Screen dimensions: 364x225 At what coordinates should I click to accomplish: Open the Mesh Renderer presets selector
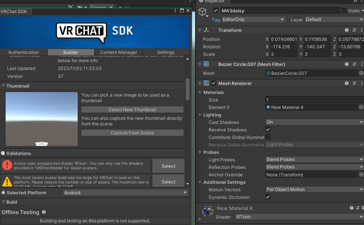click(x=354, y=83)
